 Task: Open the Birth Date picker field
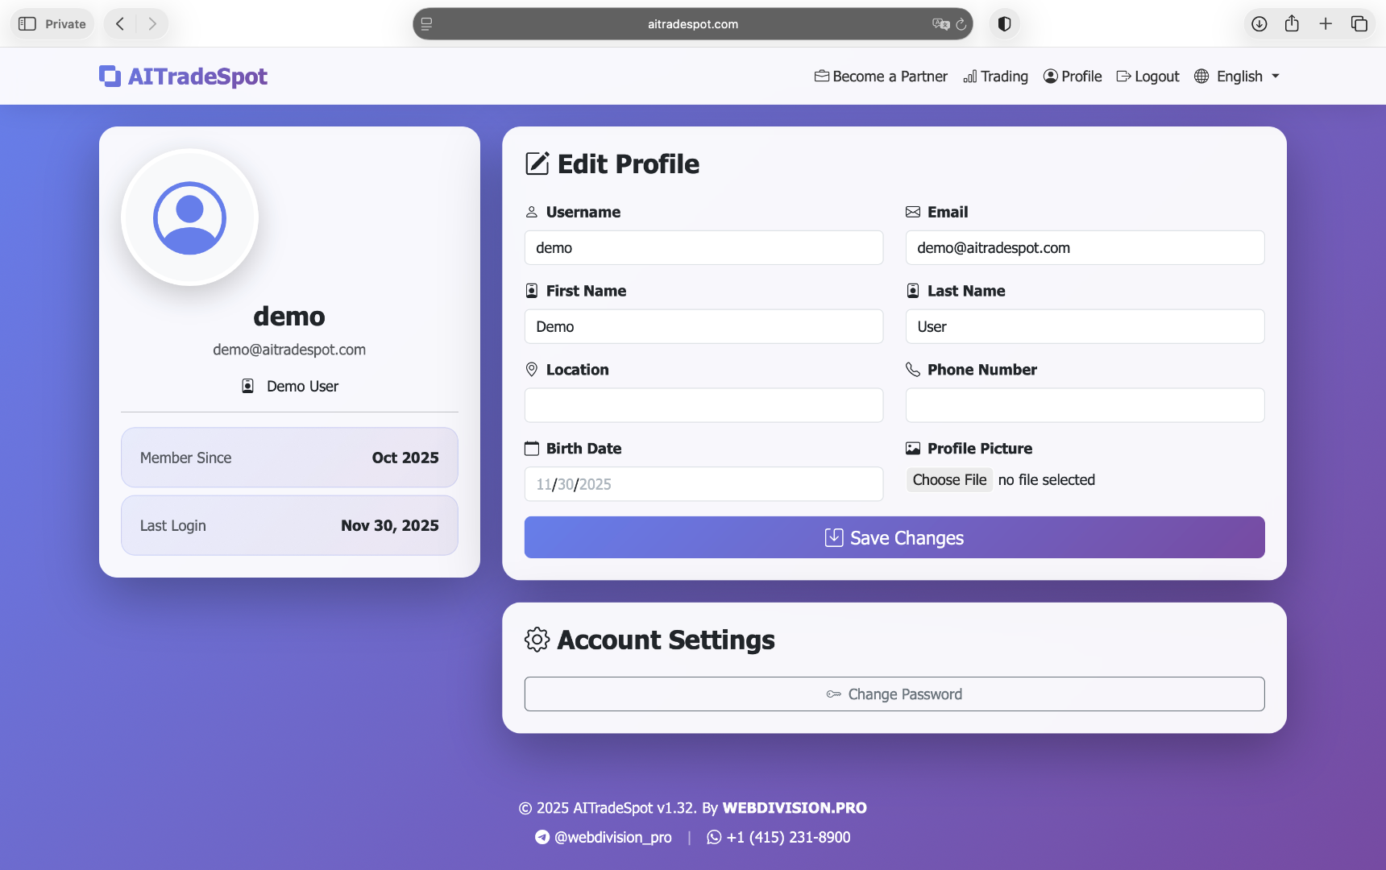(x=703, y=484)
